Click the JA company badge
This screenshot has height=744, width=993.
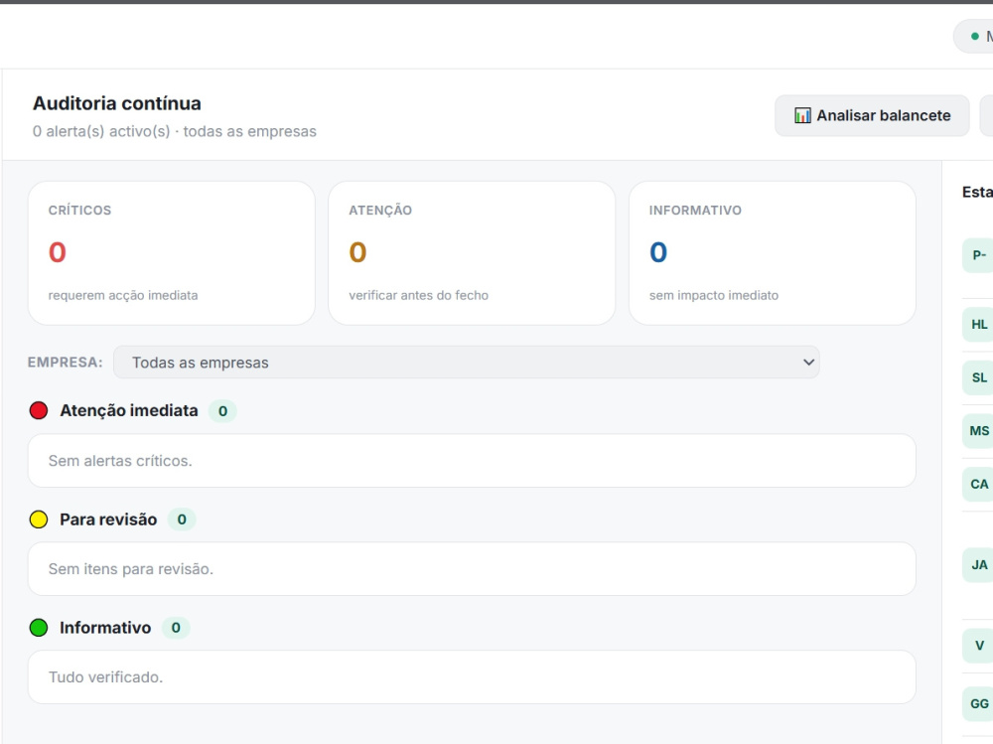(x=978, y=564)
